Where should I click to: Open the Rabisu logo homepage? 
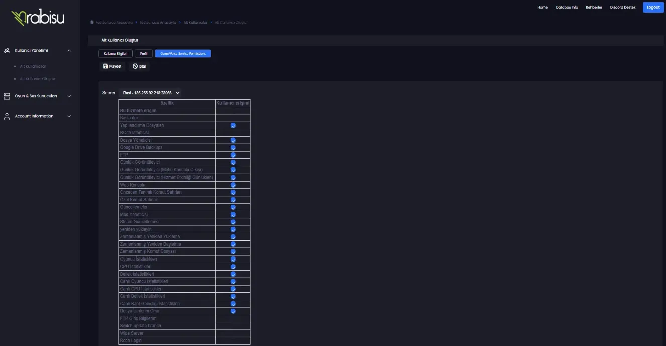(38, 17)
